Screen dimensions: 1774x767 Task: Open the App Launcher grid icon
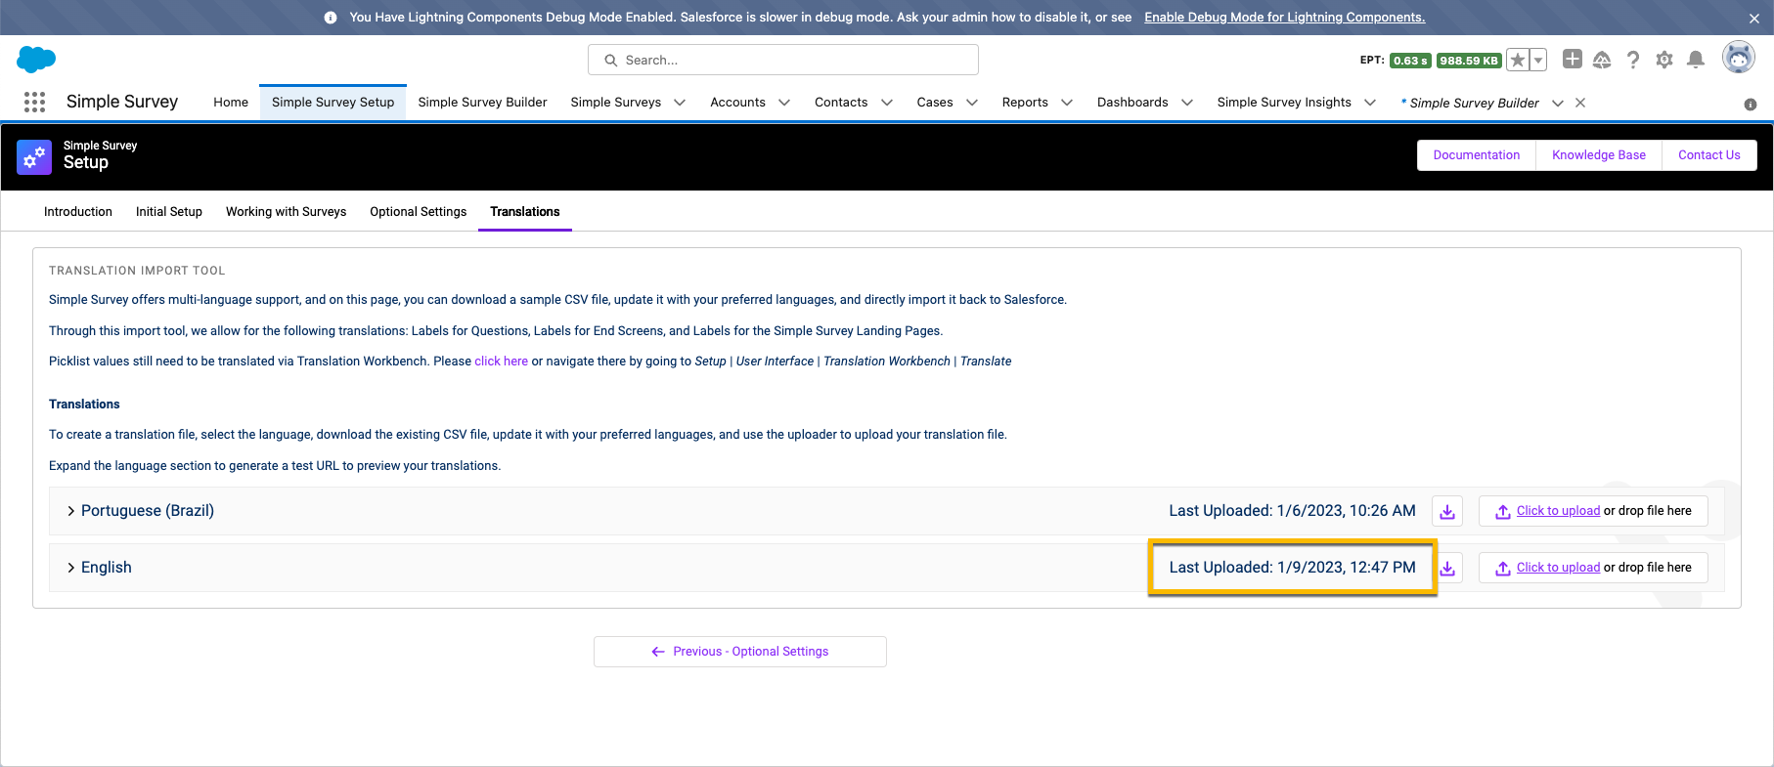pyautogui.click(x=34, y=102)
